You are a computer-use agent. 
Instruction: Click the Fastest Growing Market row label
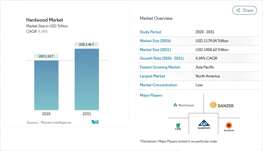click(x=160, y=67)
